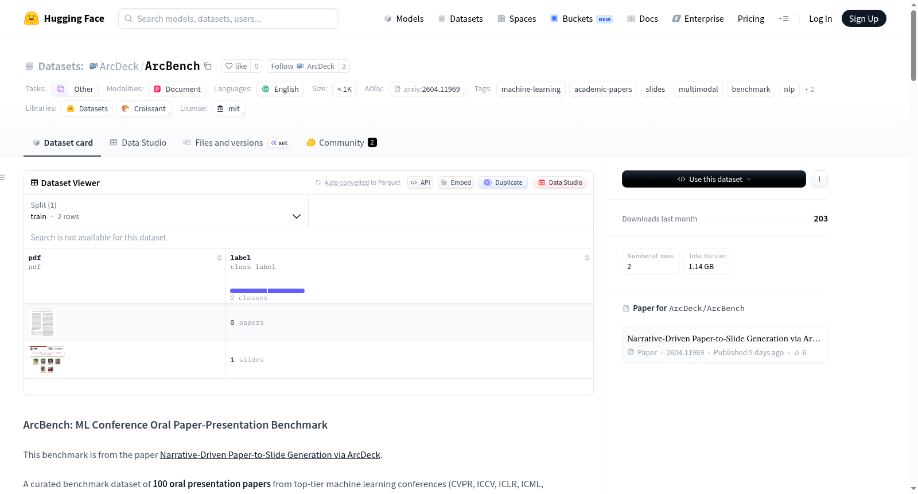Click the <1K size tag
This screenshot has width=918, height=494.
[x=344, y=89]
